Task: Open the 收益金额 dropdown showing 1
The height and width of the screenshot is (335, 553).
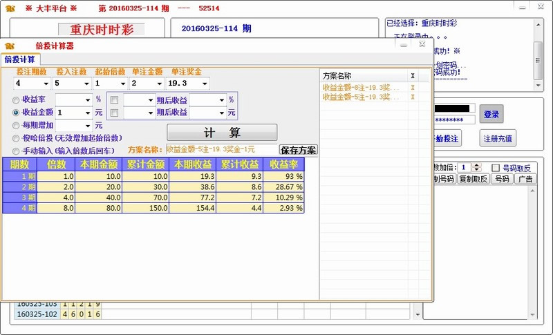Action: [88, 113]
